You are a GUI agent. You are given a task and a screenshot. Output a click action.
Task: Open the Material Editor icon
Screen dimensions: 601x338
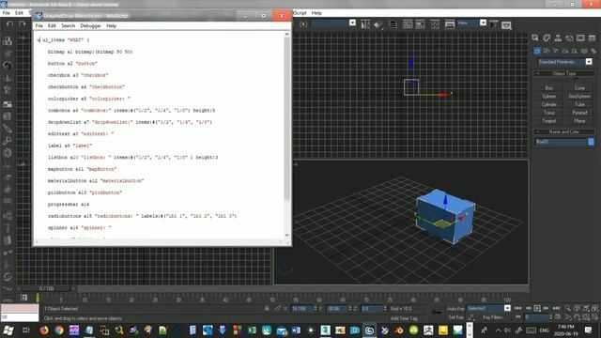[x=435, y=24]
